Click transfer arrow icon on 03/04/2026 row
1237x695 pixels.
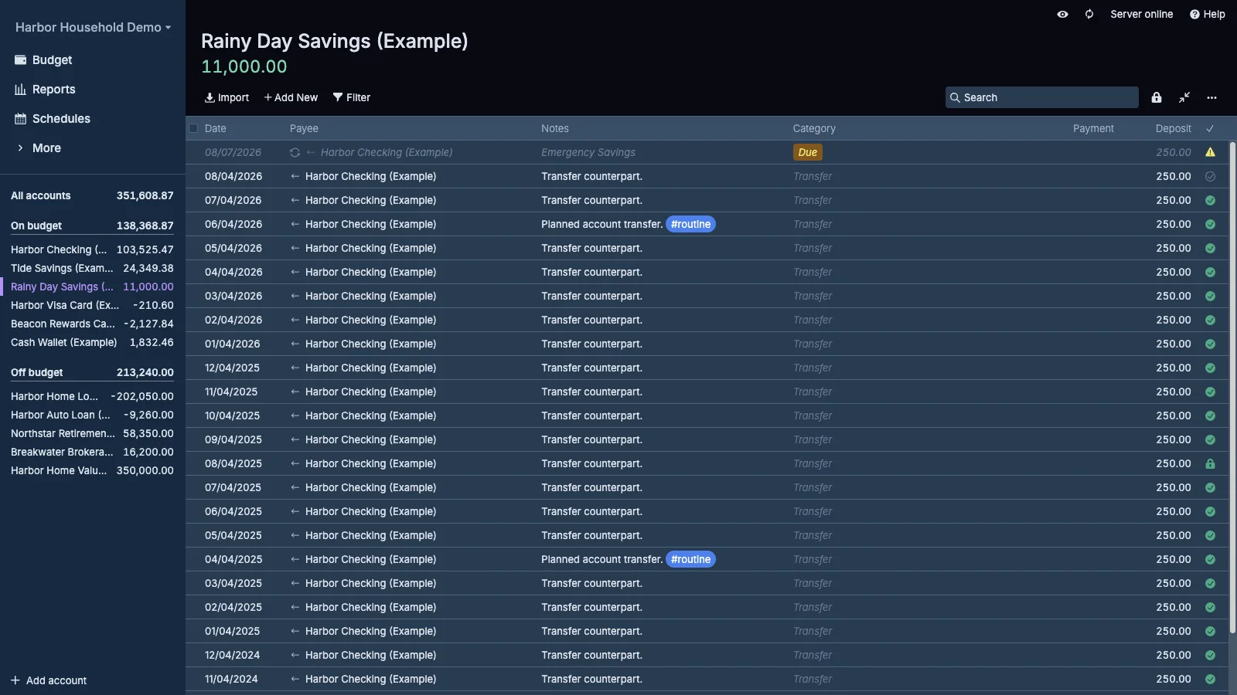[295, 296]
